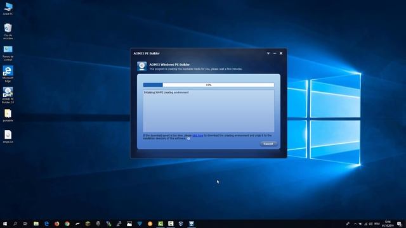Launch Edge from the taskbar
Image resolution: width=406 pixels, height=228 pixels.
46,224
